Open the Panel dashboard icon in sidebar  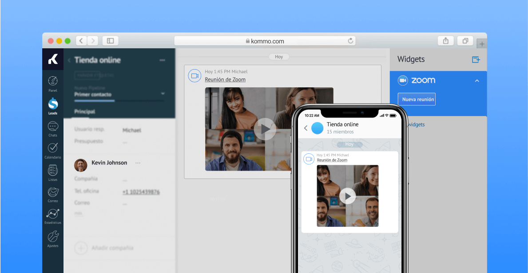tap(53, 82)
